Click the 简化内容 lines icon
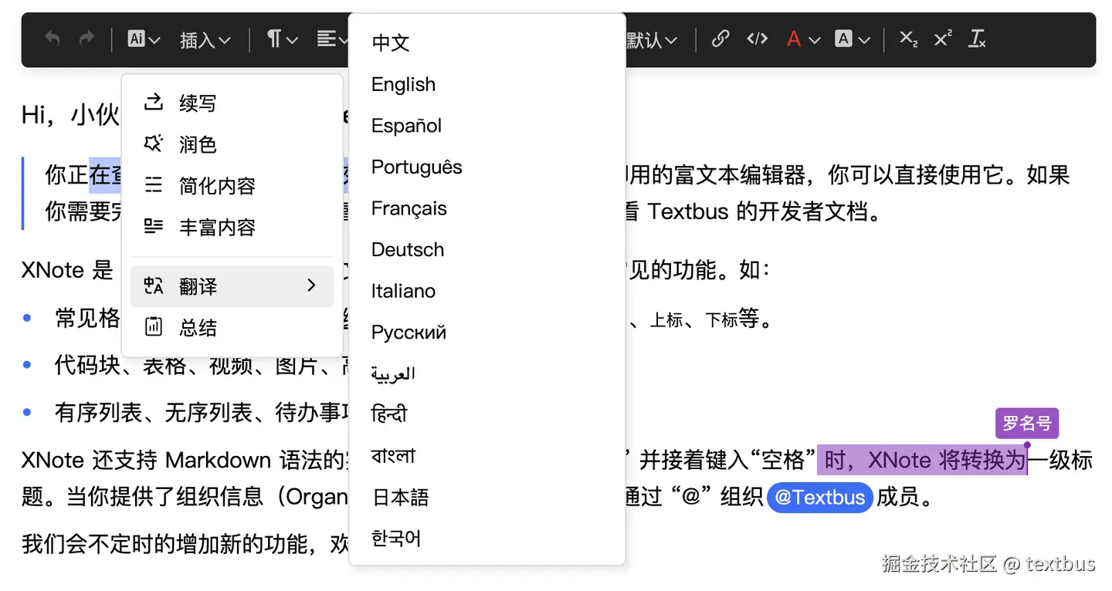The width and height of the screenshot is (1112, 591). pos(154,185)
